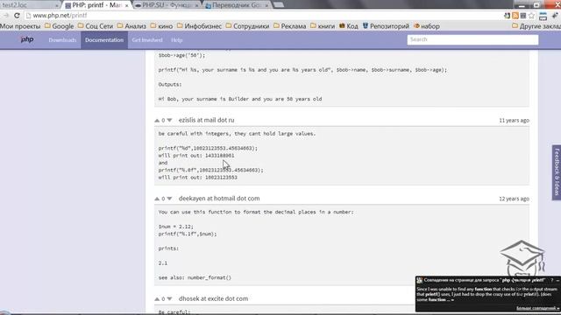Open the Репозиторий bookmark

(x=386, y=26)
